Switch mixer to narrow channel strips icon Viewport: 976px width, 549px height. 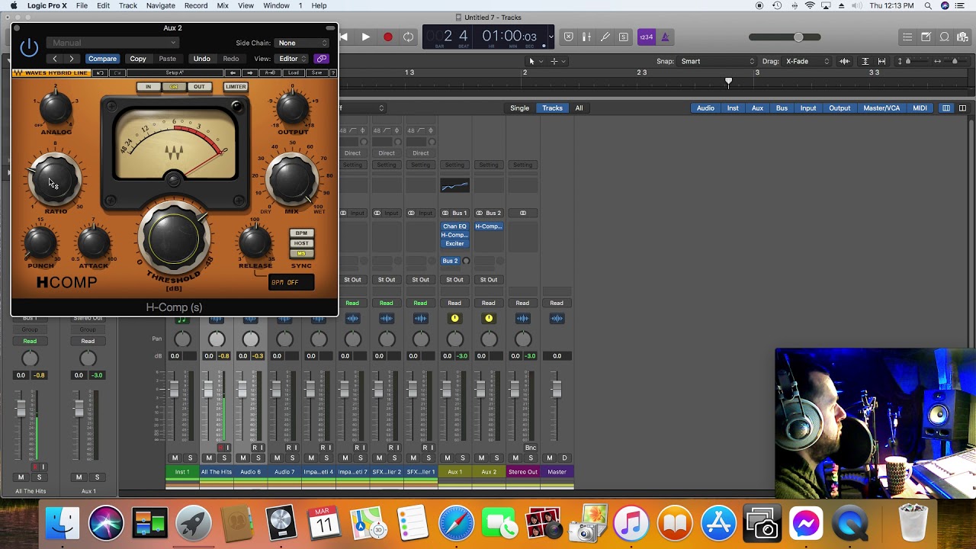pos(946,108)
